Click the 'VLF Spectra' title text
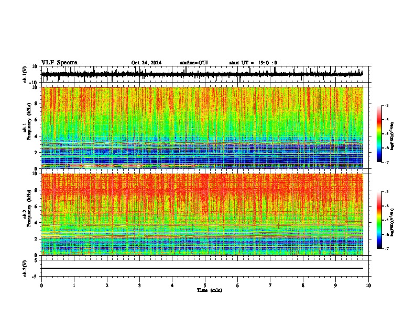The width and height of the screenshot is (415, 320). 59,63
